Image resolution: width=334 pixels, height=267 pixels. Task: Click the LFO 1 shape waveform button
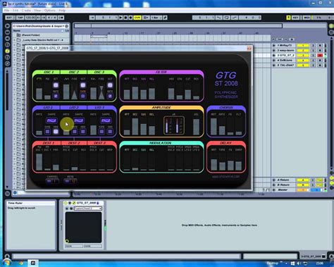51,120
